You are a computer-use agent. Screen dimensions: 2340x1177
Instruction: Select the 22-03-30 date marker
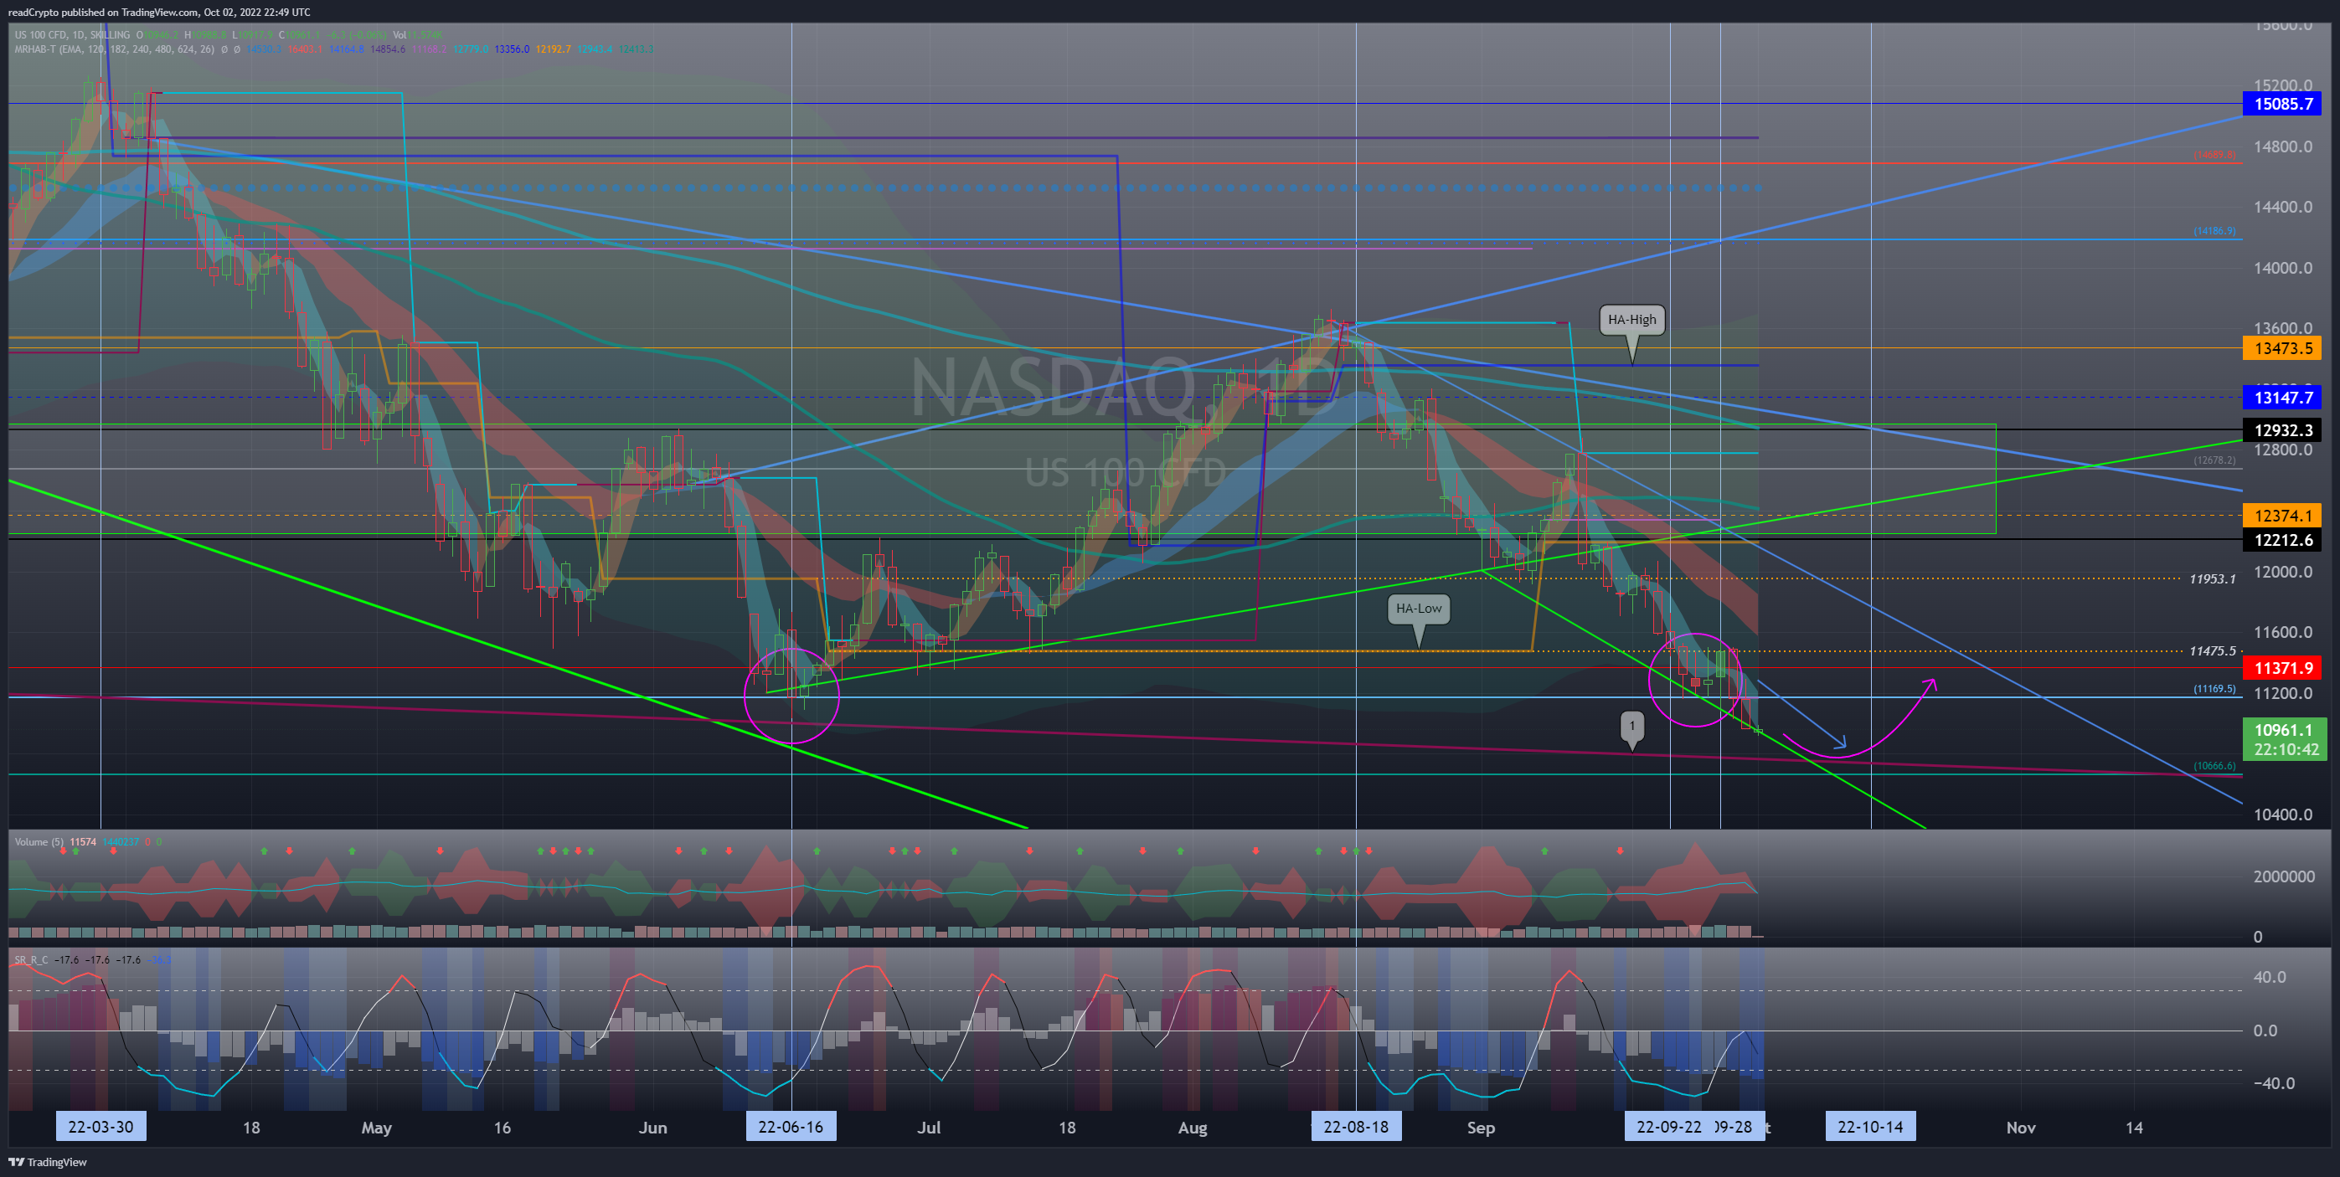pyautogui.click(x=101, y=1127)
